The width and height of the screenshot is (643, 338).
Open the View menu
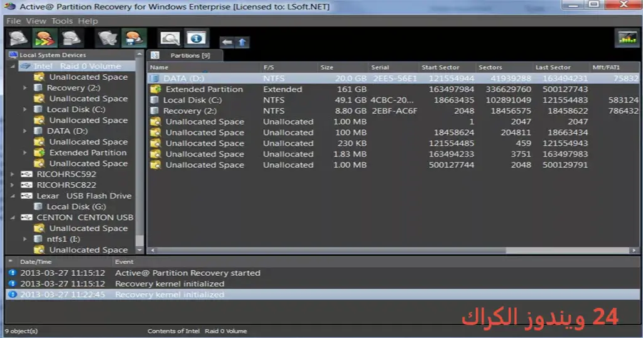tap(36, 21)
